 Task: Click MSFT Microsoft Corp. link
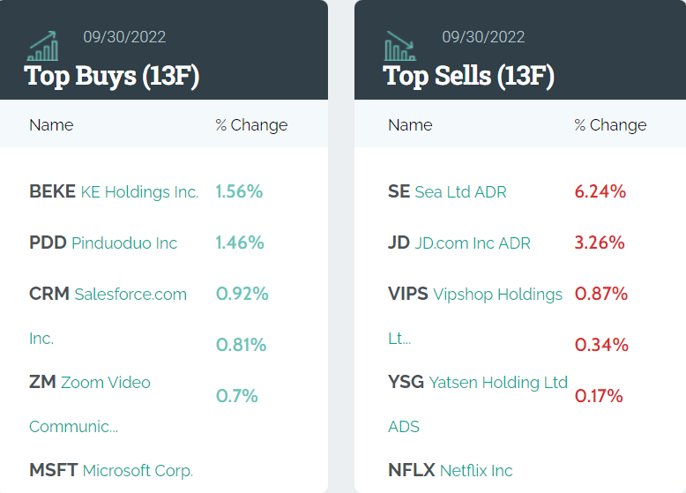[x=111, y=470]
